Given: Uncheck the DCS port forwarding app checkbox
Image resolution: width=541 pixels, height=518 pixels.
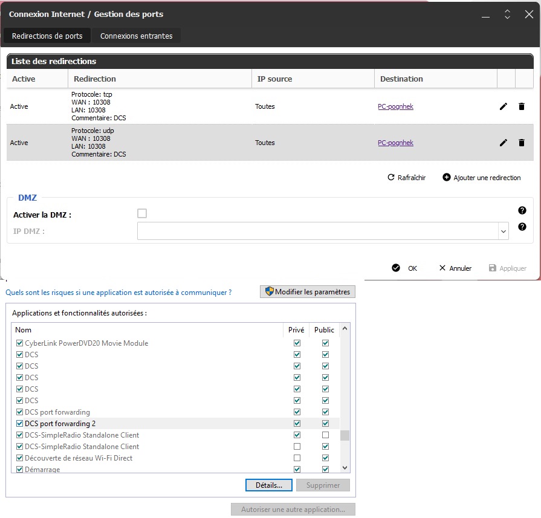Looking at the screenshot, I should (20, 412).
